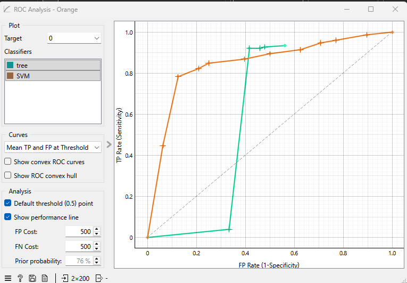Decrease FN Cost with down arrow
The height and width of the screenshot is (283, 407).
click(x=96, y=249)
